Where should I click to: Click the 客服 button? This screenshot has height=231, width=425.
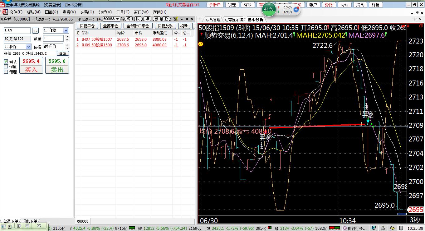[x=247, y=5]
